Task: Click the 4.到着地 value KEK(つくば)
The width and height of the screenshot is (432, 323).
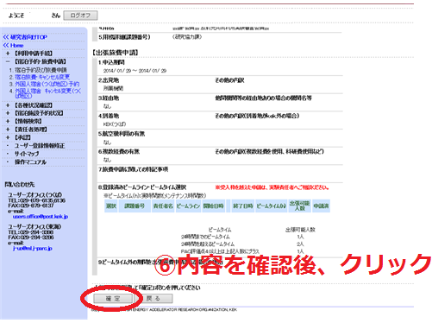Action: (115, 124)
